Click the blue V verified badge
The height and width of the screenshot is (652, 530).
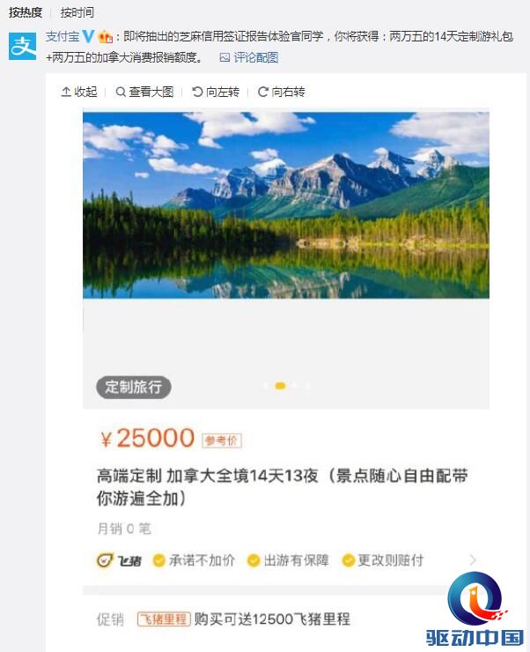[88, 37]
